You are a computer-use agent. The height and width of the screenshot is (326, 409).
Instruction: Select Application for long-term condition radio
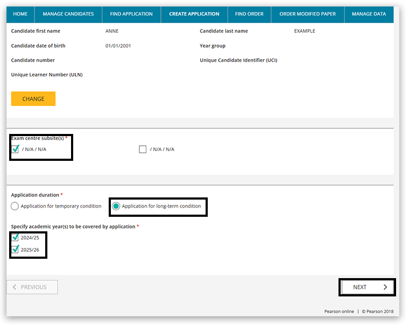click(x=116, y=206)
